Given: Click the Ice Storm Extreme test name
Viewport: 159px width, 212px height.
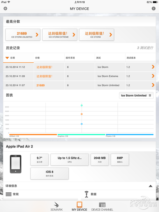Looking at the screenshot, I should (x=108, y=76).
